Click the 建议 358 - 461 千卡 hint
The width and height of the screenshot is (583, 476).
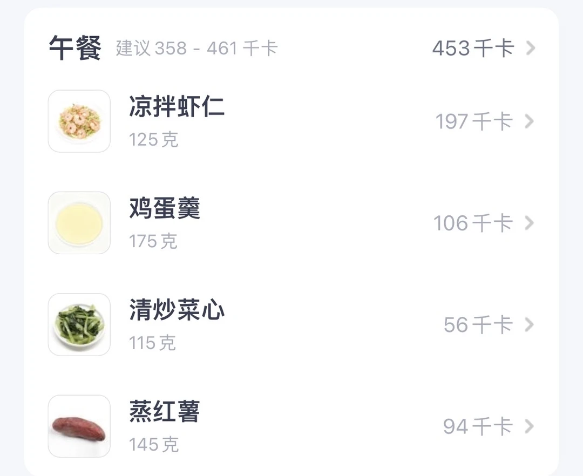tap(196, 49)
